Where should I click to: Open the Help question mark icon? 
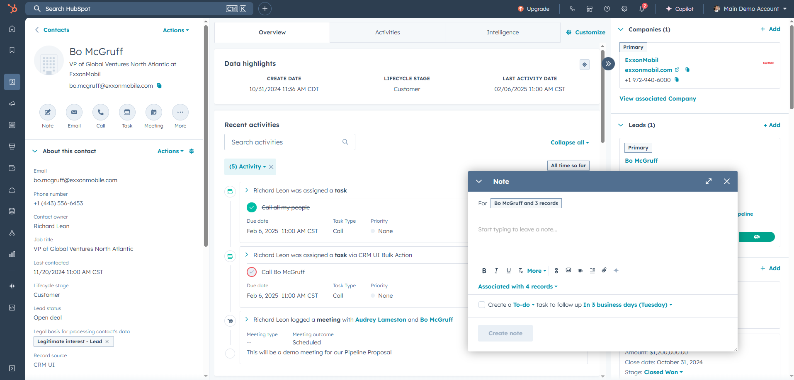click(x=607, y=9)
